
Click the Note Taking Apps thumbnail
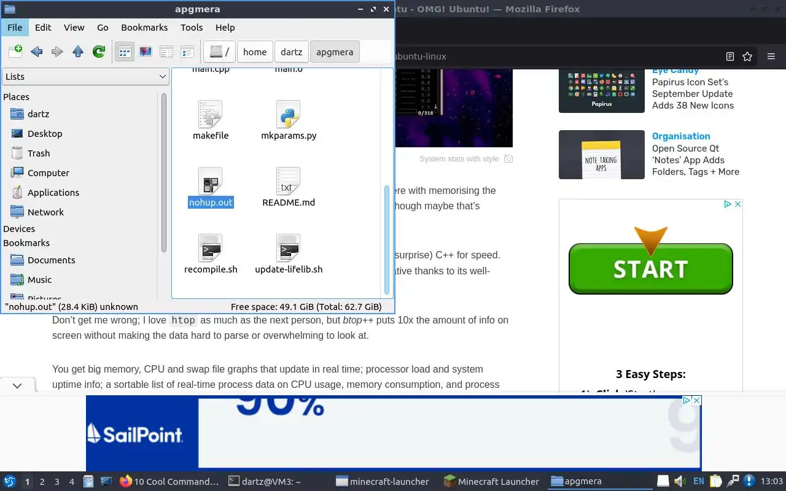coord(602,155)
